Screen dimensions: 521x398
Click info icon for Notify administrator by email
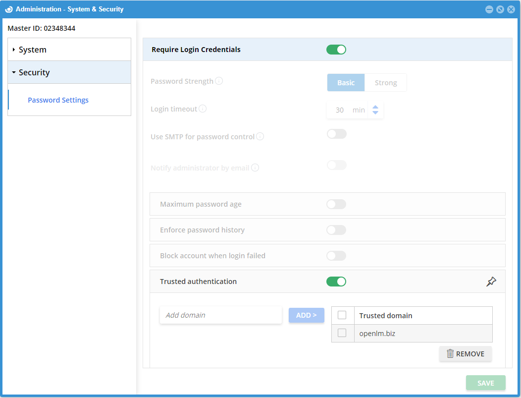(255, 168)
